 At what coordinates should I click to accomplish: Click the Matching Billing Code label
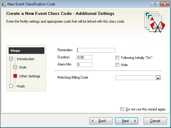click(x=73, y=77)
